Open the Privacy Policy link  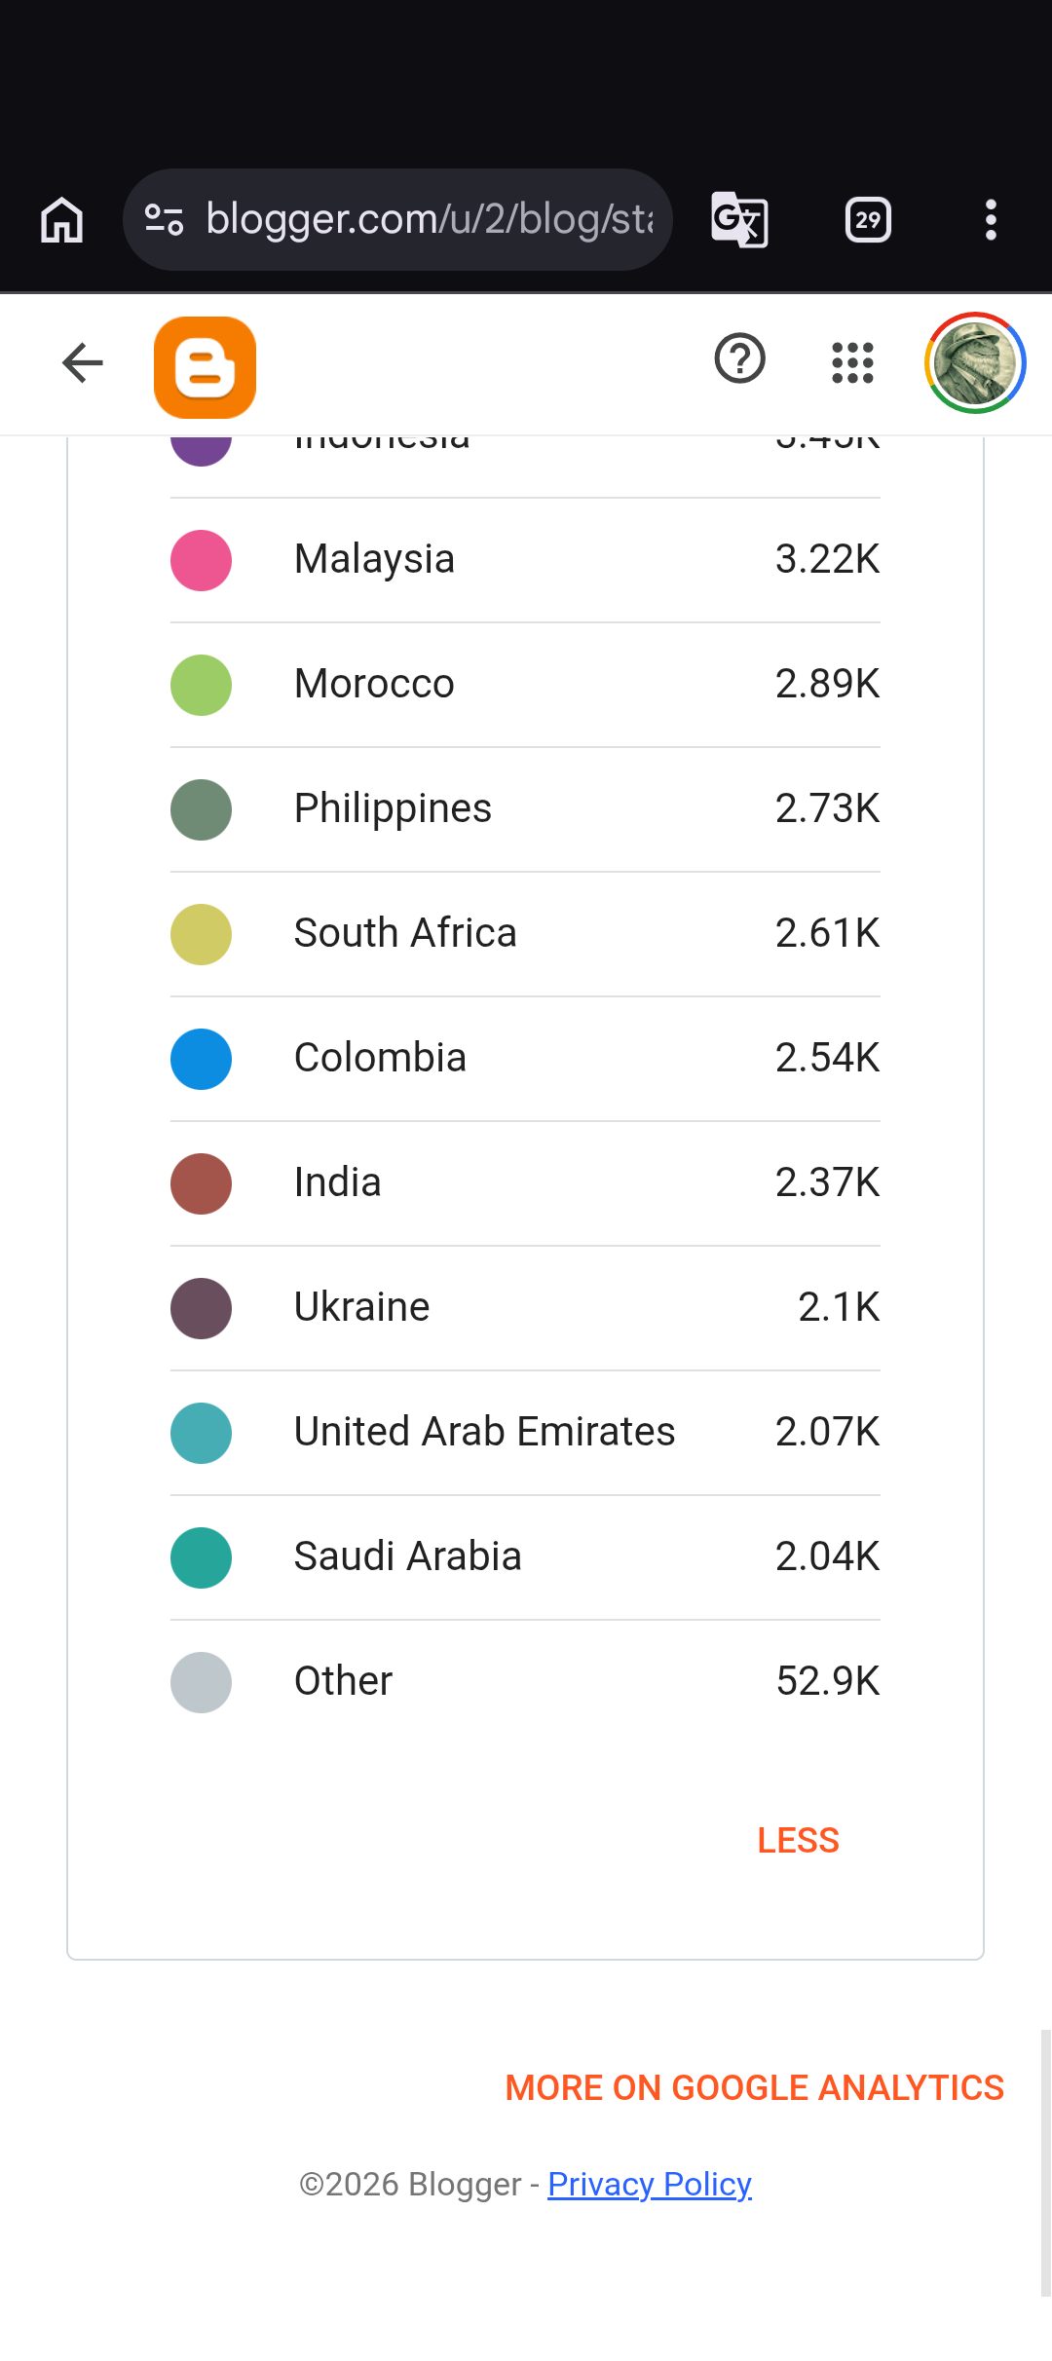click(x=650, y=2185)
